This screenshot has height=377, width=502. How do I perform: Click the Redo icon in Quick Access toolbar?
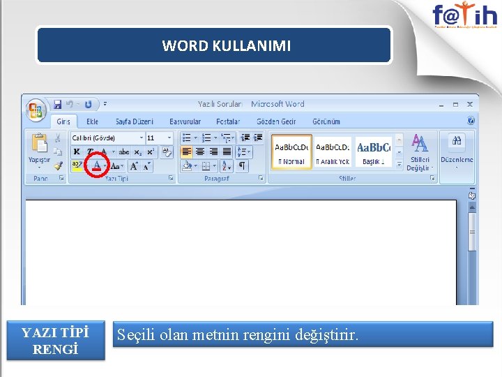(89, 105)
